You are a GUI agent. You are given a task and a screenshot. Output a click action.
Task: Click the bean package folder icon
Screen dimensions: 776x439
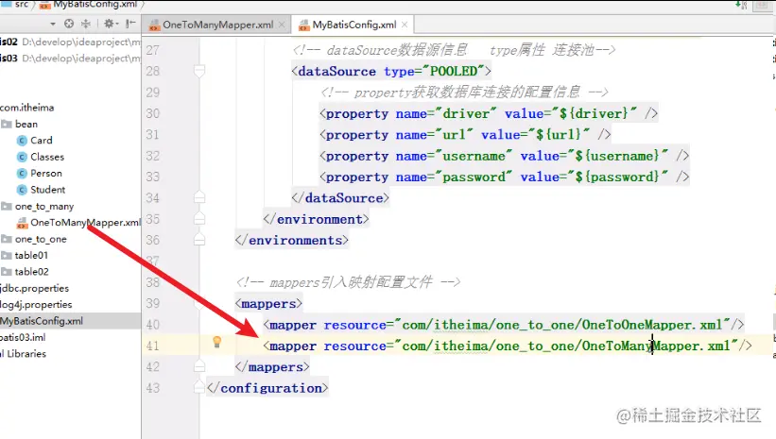click(x=7, y=124)
